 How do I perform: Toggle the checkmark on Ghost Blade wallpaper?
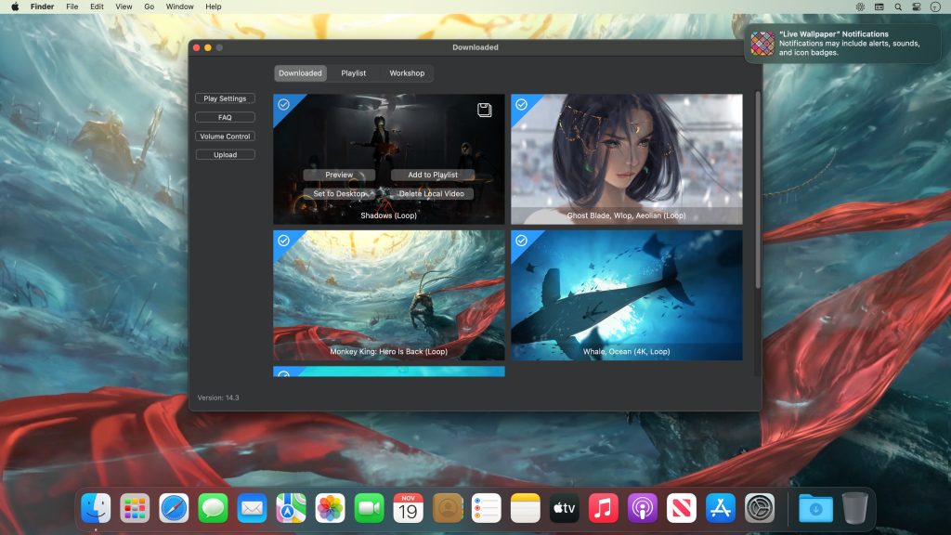click(x=522, y=105)
